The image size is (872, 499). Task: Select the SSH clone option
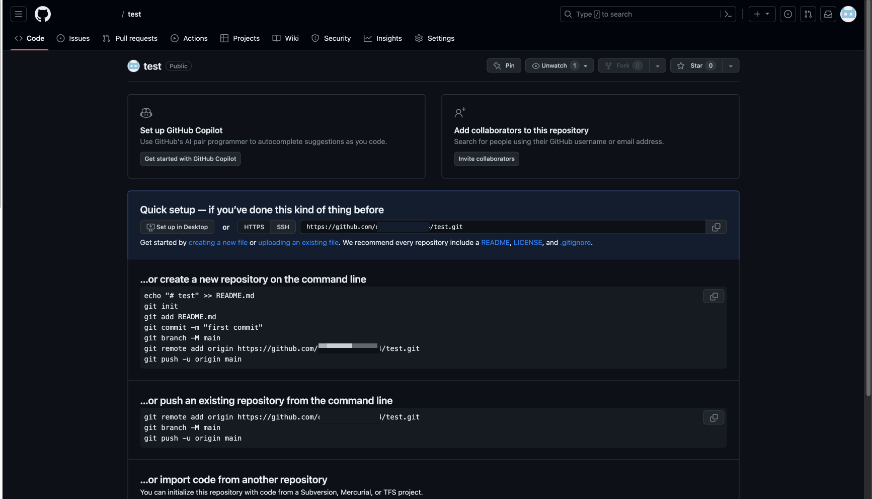(x=283, y=227)
